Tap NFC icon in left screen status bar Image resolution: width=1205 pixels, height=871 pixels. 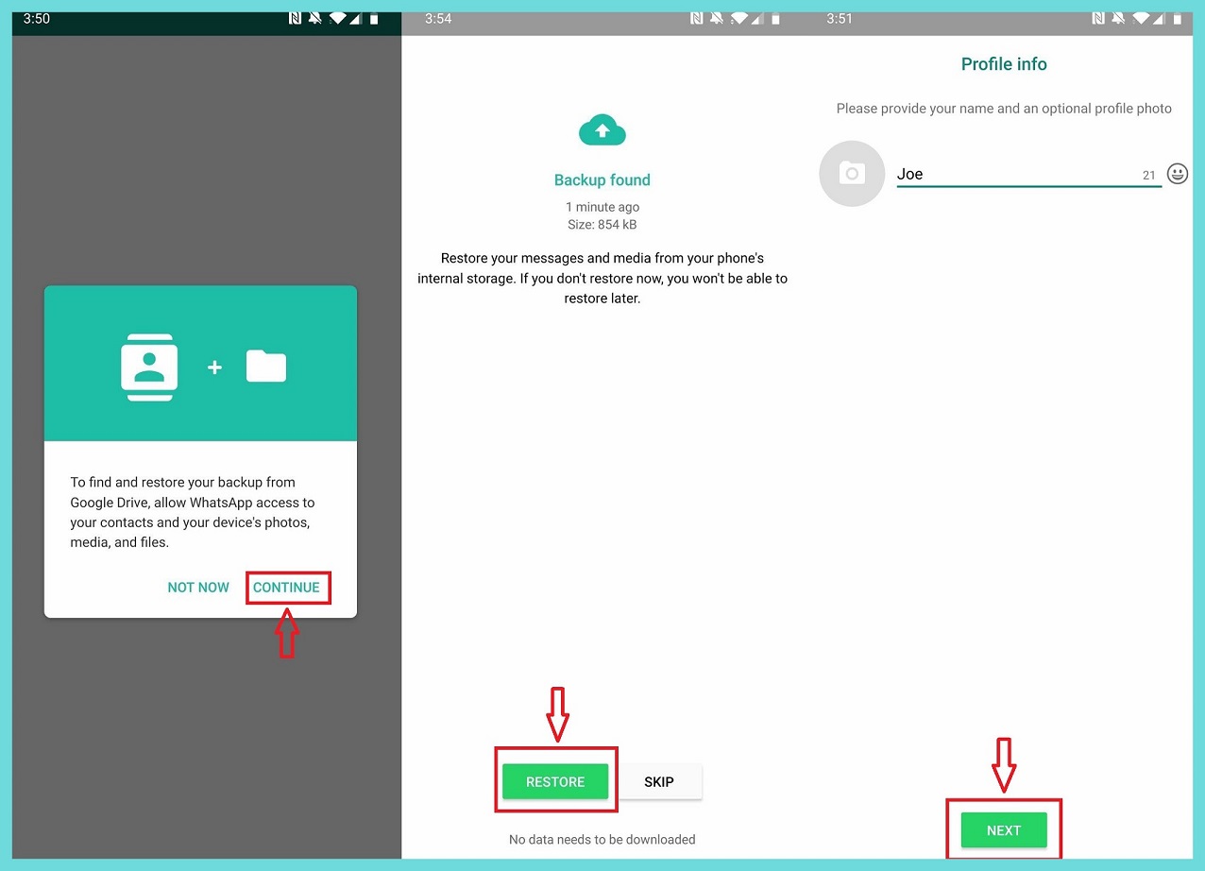pyautogui.click(x=295, y=18)
